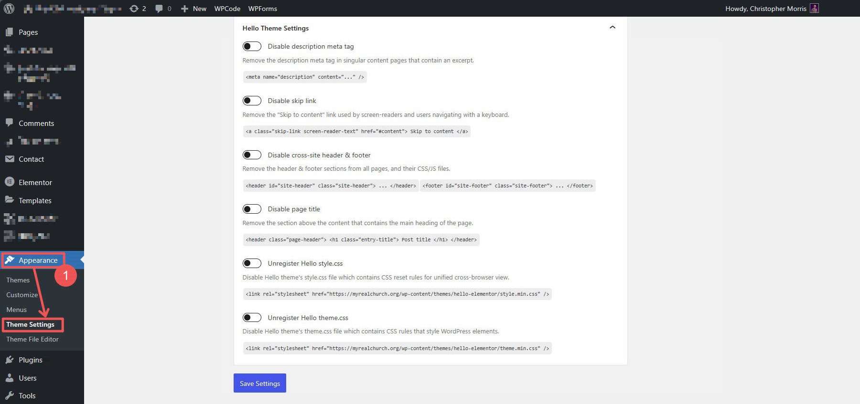Click the profile avatar next to Howdy greeting
860x404 pixels.
[x=814, y=8]
